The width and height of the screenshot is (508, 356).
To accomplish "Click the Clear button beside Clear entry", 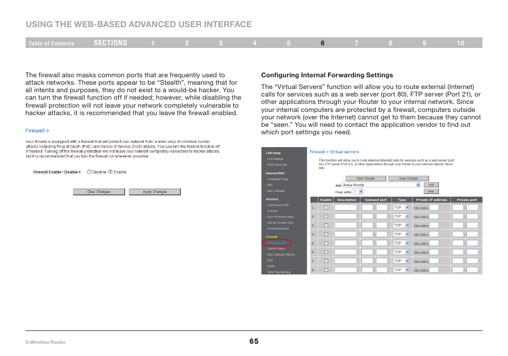I will (x=431, y=191).
